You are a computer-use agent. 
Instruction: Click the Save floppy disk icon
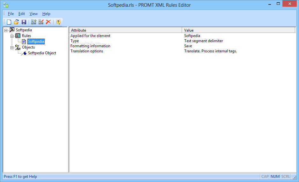tap(24, 22)
